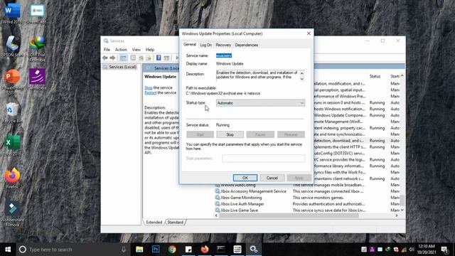Open Wondershare Filmora desktop icon
The width and height of the screenshot is (455, 256).
point(12,214)
